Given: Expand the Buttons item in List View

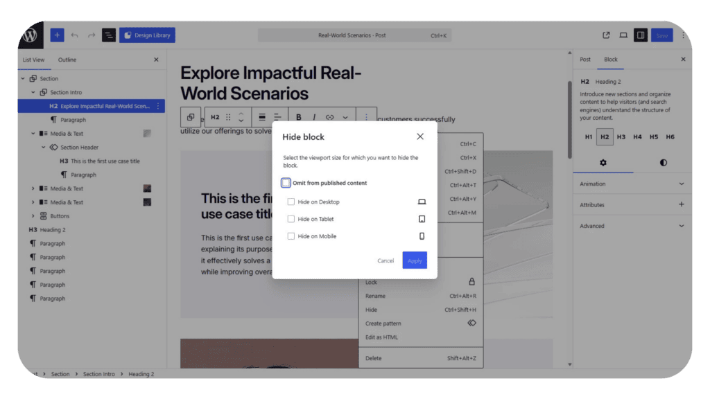Looking at the screenshot, I should pyautogui.click(x=33, y=216).
